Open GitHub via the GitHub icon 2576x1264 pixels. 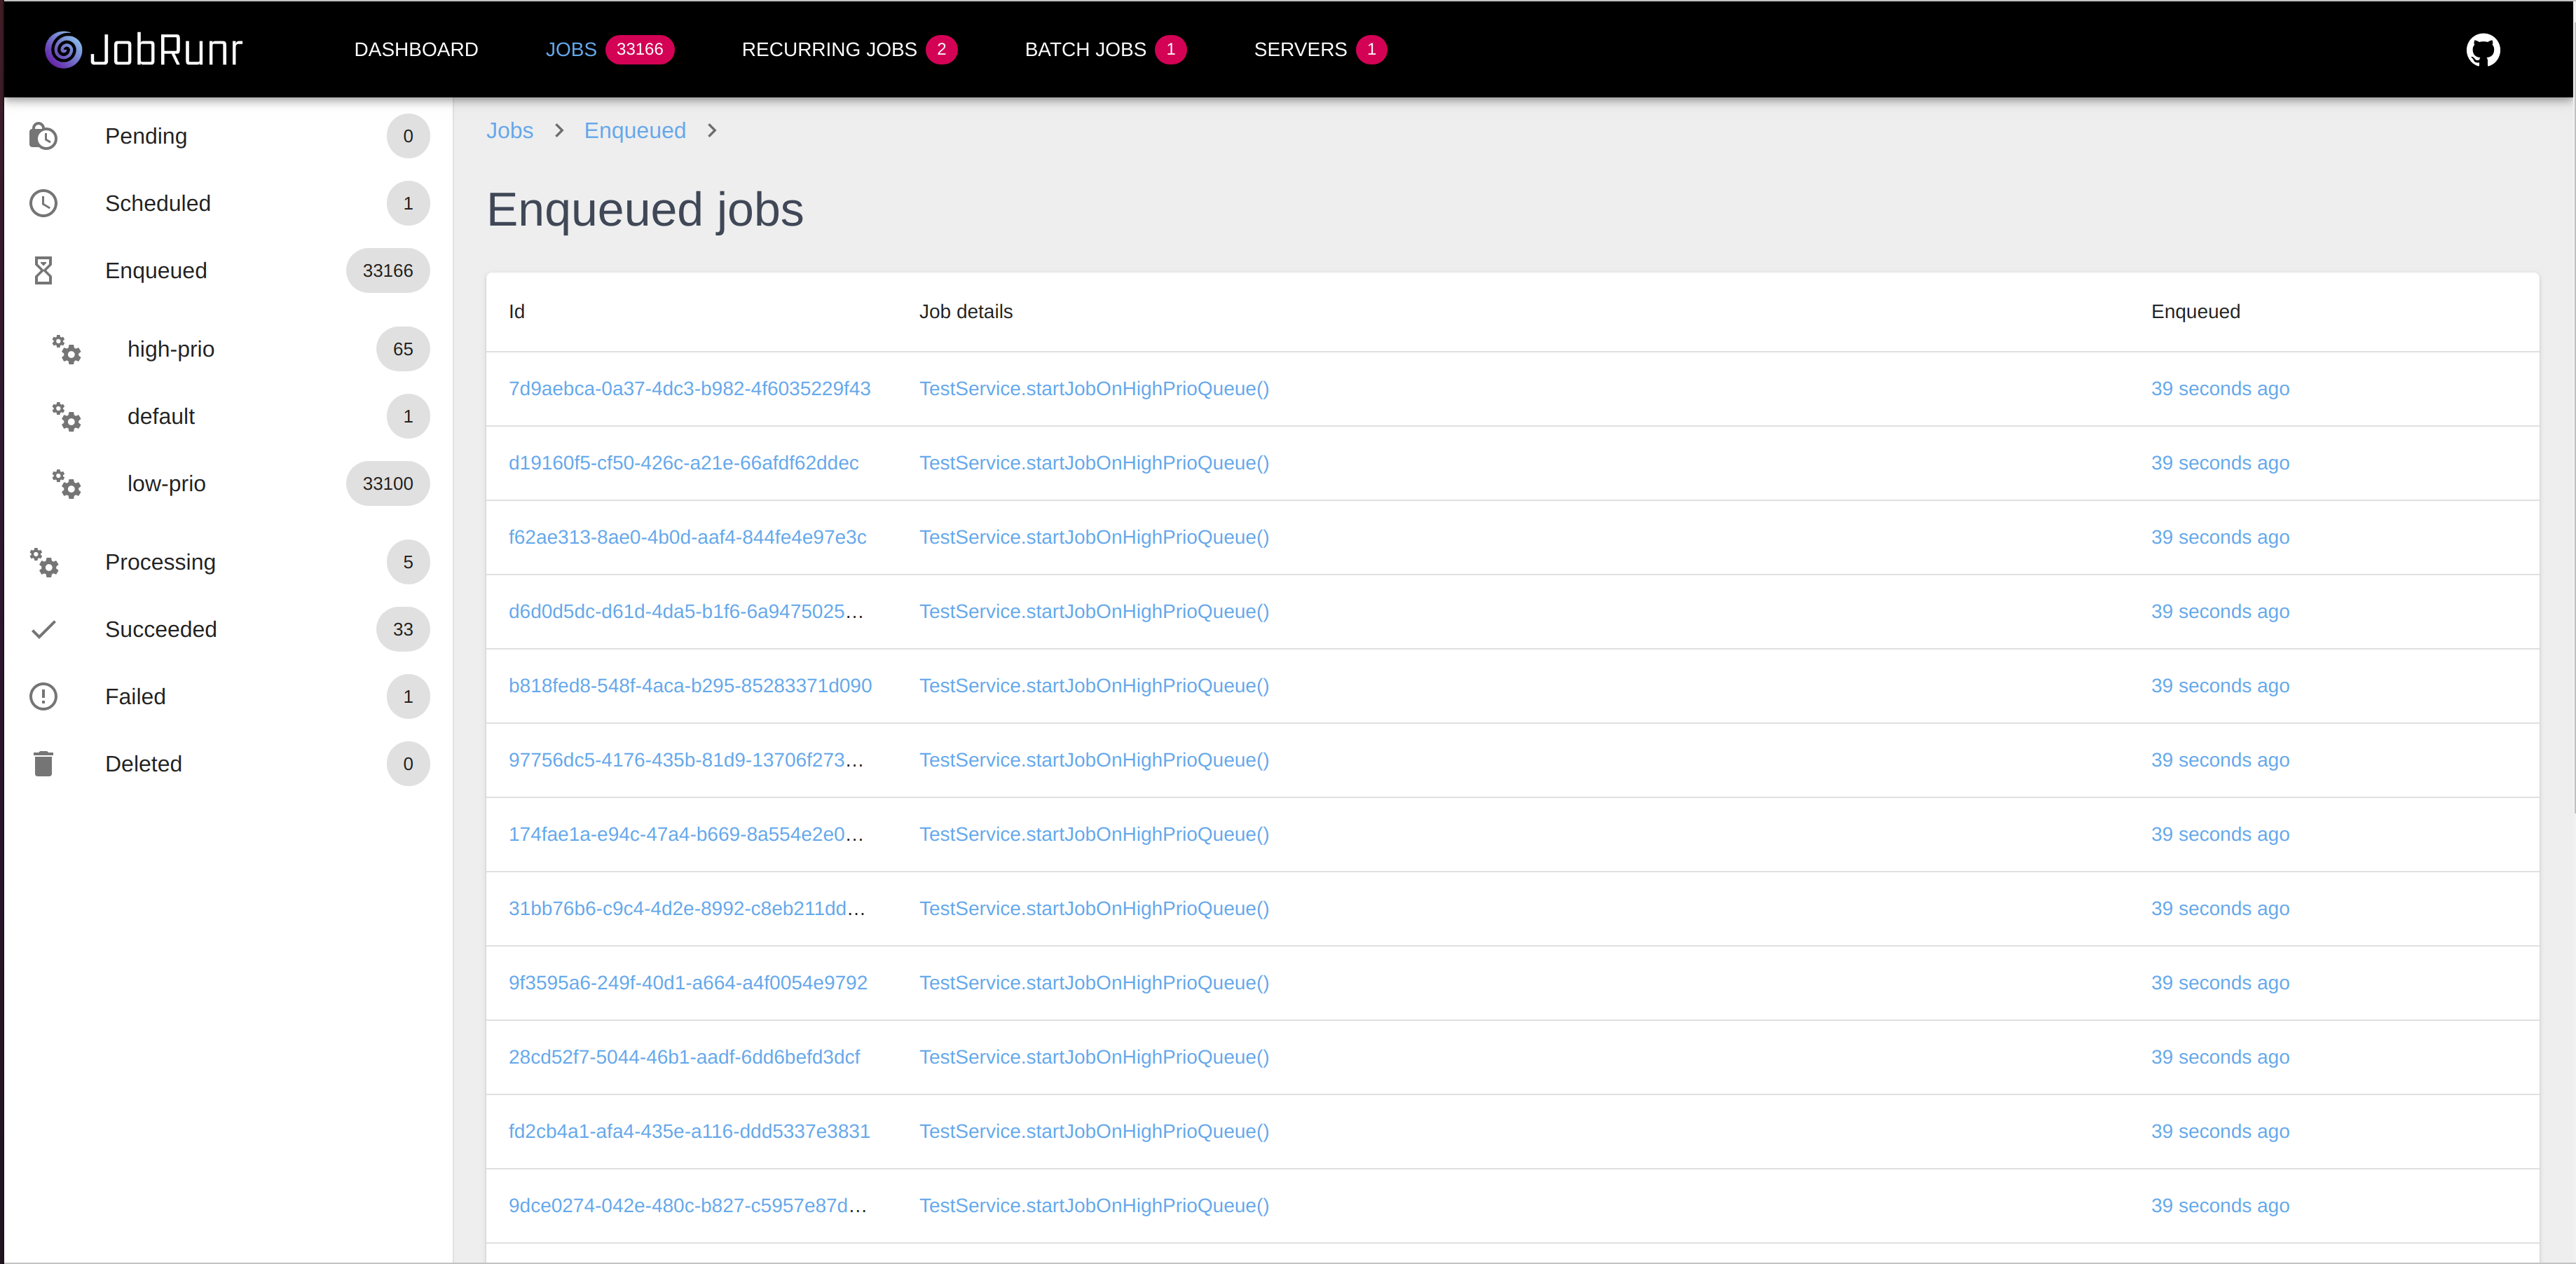point(2483,49)
